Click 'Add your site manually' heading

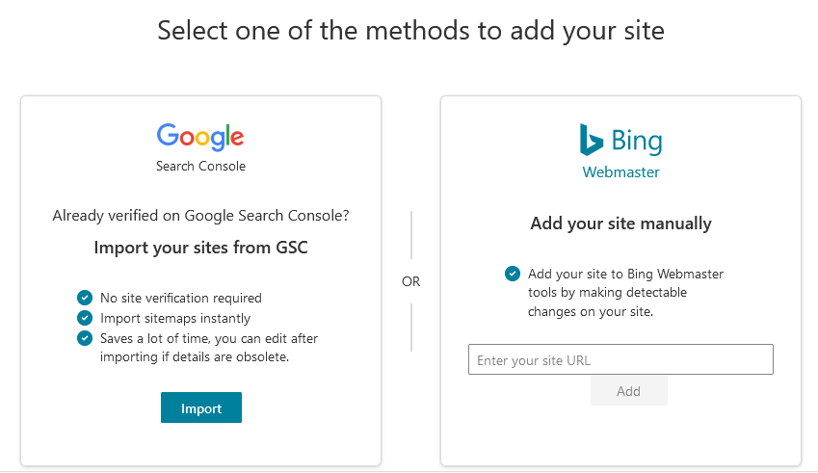coord(620,223)
